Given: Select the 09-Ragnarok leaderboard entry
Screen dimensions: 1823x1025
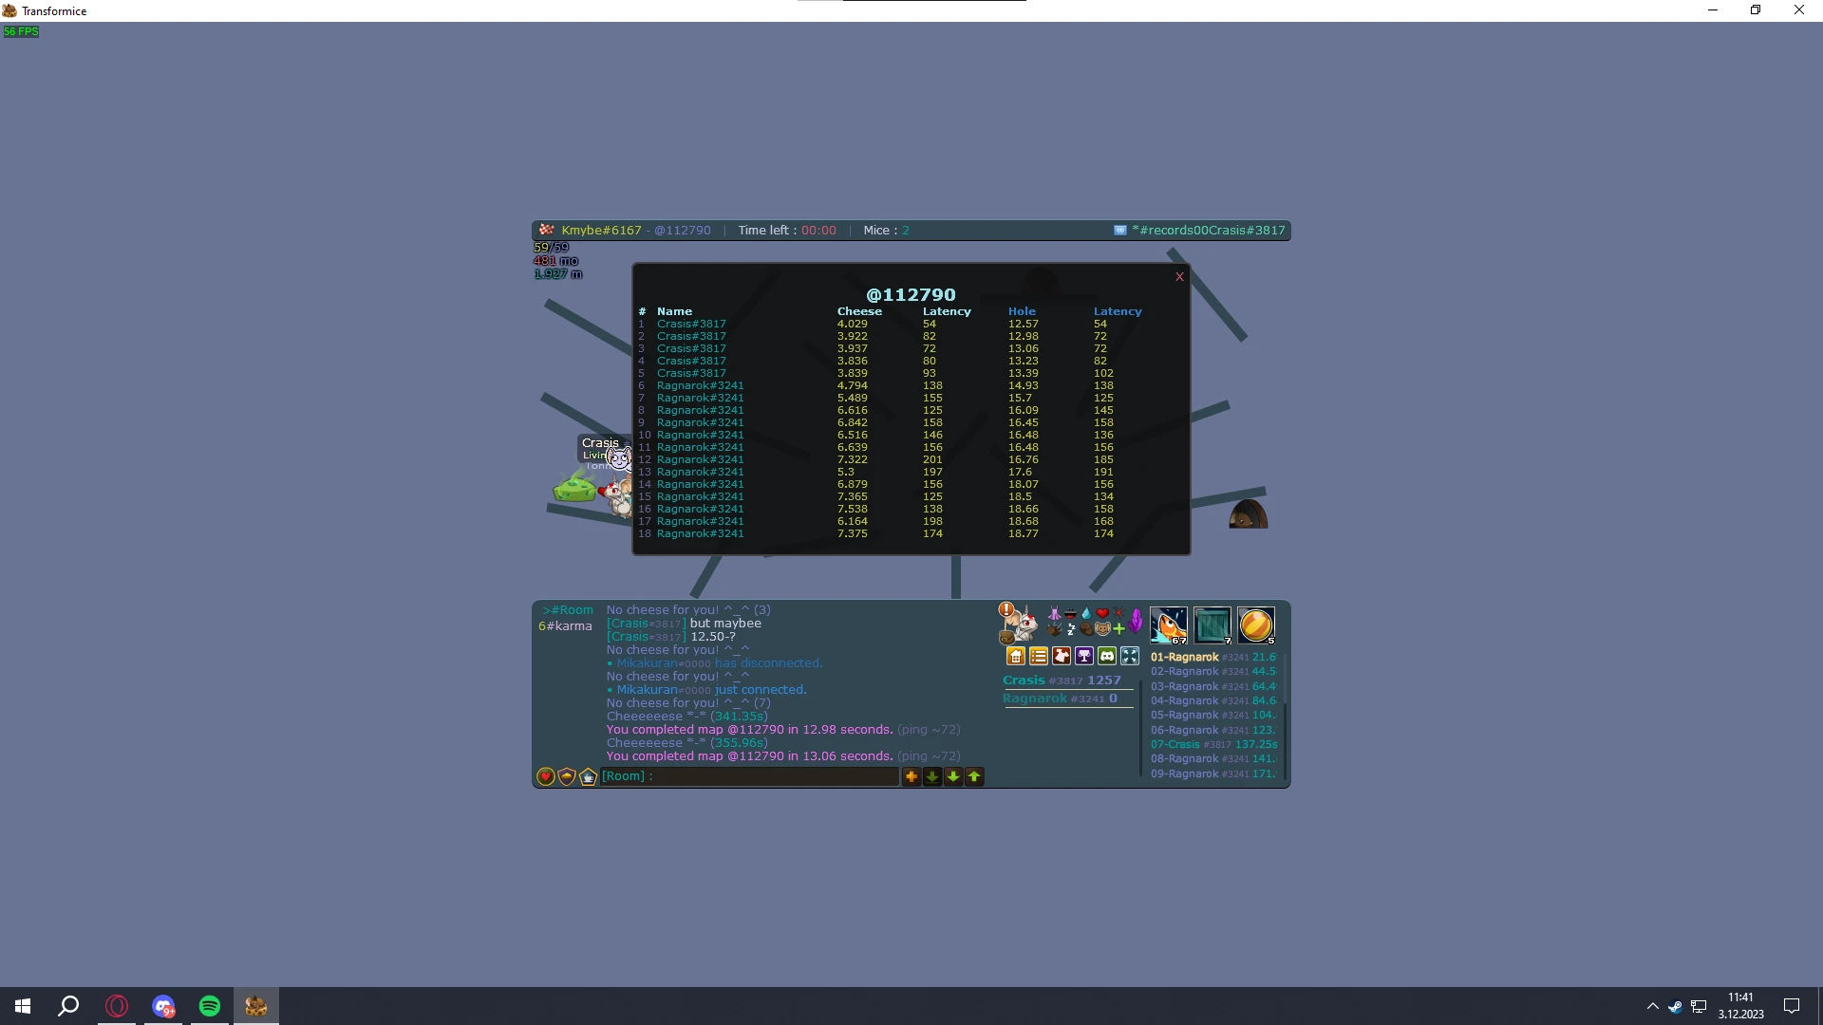Looking at the screenshot, I should pos(1213,773).
